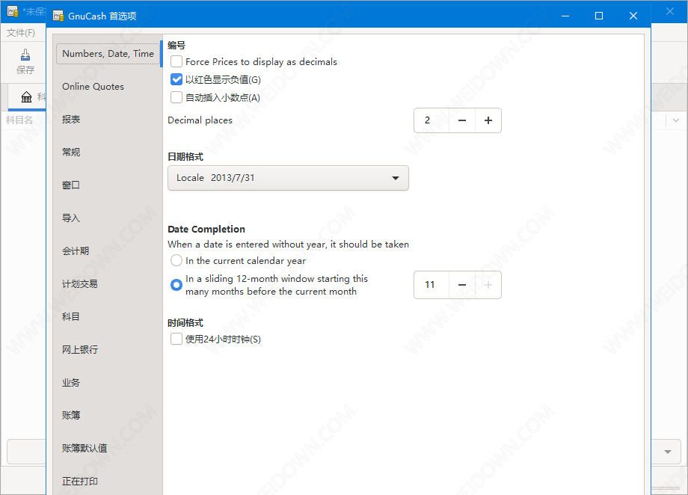The height and width of the screenshot is (495, 688).
Task: Enable the 自动插入小数点(A) checkbox
Action: click(x=176, y=97)
